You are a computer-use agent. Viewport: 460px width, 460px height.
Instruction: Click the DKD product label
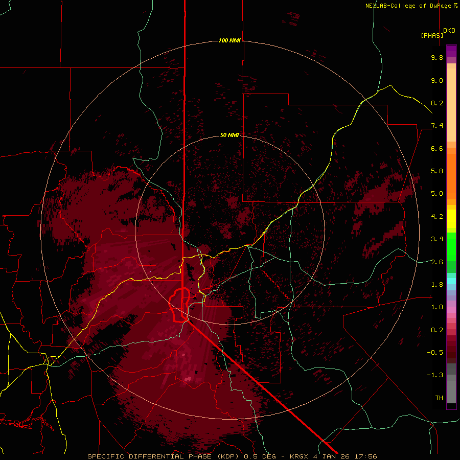(x=449, y=31)
